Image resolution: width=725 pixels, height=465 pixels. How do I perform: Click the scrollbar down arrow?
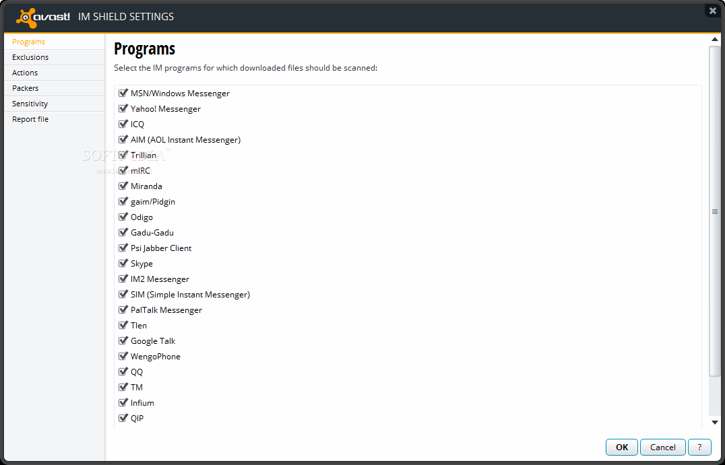(x=715, y=422)
